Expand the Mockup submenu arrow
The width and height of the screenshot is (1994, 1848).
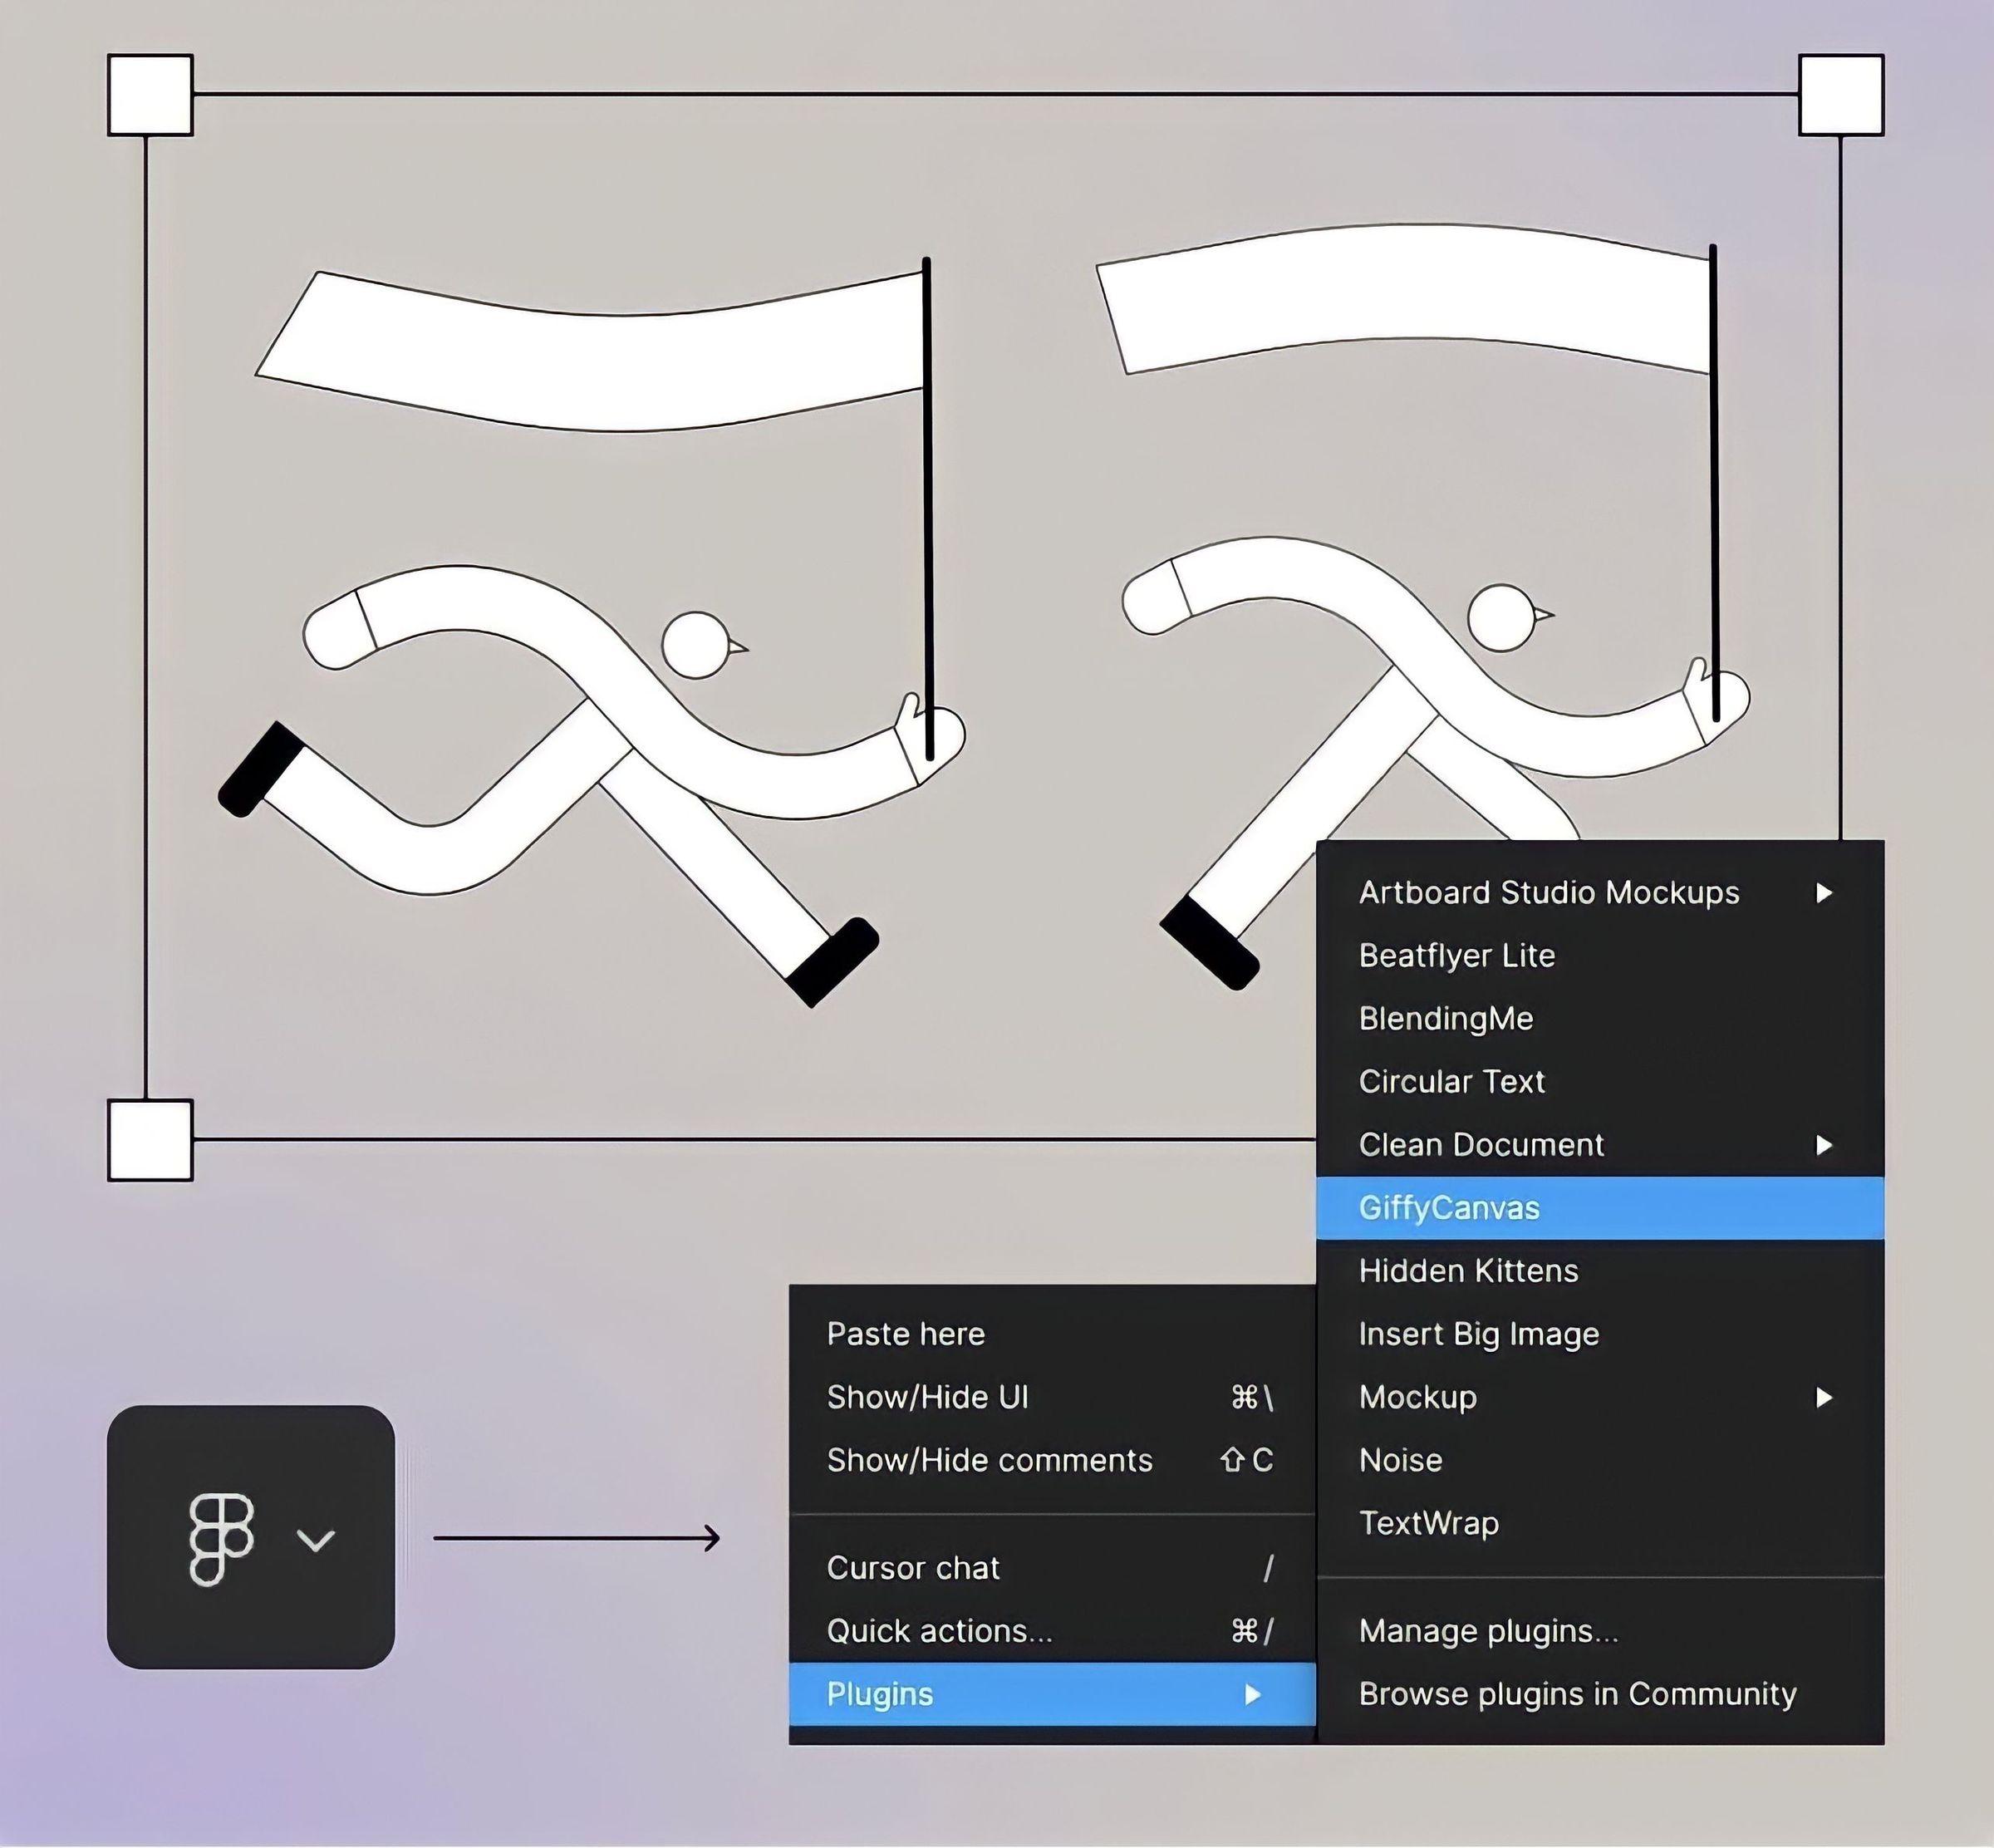(1824, 1397)
